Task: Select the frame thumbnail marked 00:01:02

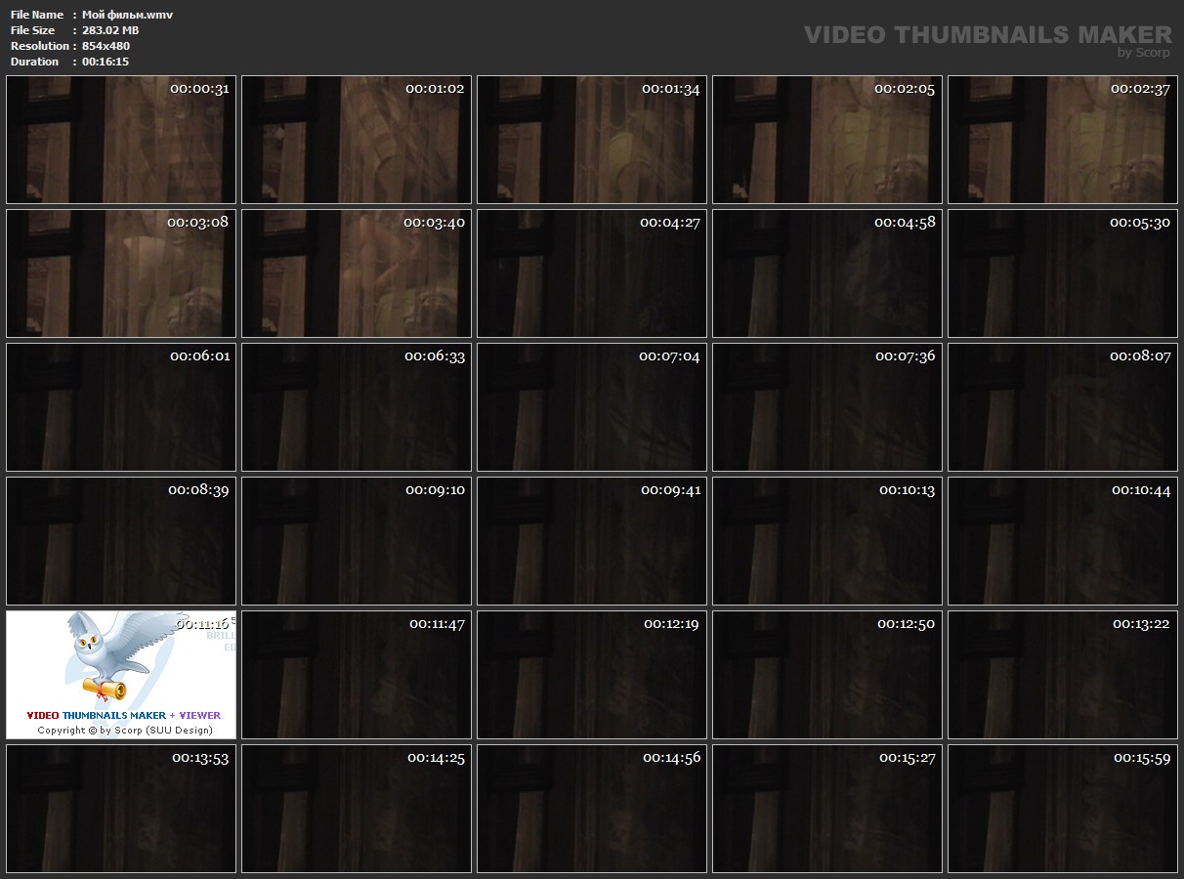Action: point(357,140)
